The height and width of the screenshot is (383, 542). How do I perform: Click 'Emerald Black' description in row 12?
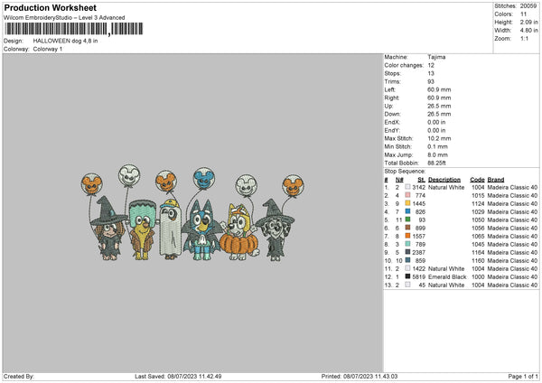447,277
